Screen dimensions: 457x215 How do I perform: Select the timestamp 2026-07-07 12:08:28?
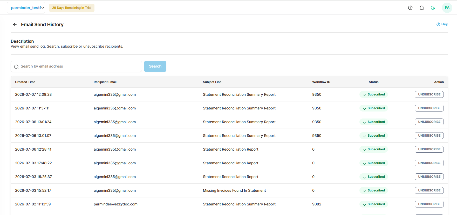pos(33,94)
